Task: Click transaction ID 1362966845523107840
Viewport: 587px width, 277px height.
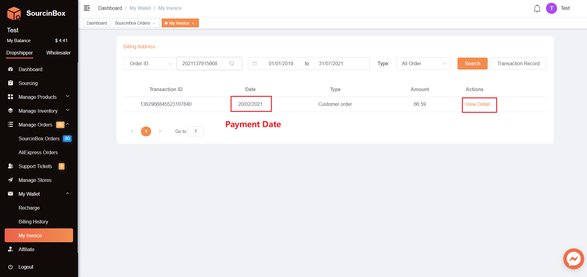Action: [x=166, y=104]
